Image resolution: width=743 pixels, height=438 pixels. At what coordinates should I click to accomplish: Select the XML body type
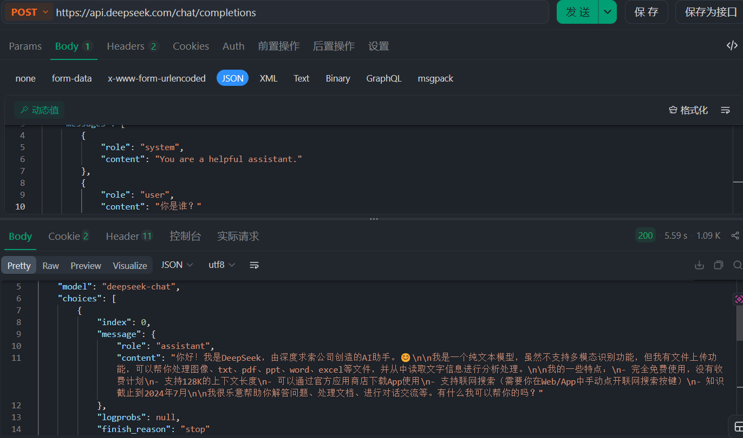point(268,78)
